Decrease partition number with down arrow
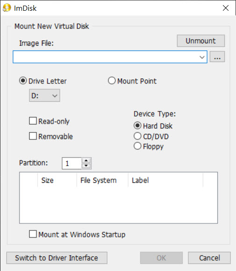 coord(86,166)
